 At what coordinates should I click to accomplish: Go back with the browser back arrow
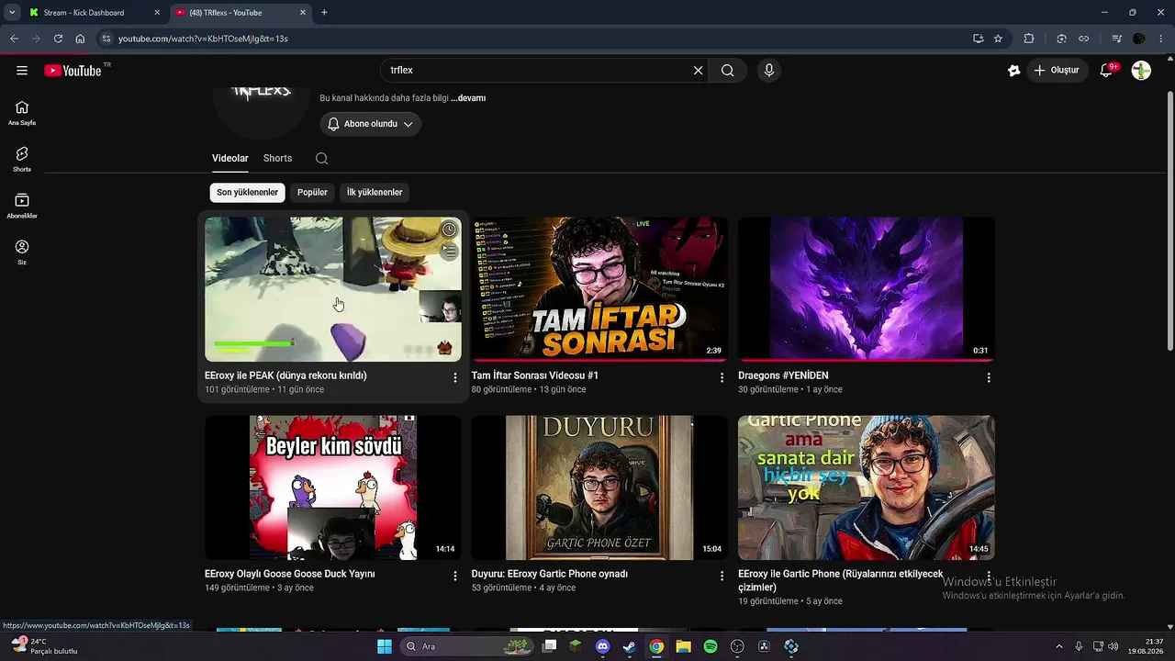point(14,39)
